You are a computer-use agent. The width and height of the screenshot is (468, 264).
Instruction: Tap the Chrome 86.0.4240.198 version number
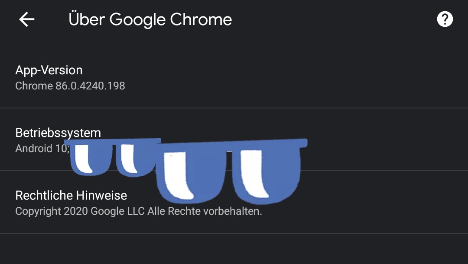[x=70, y=86]
